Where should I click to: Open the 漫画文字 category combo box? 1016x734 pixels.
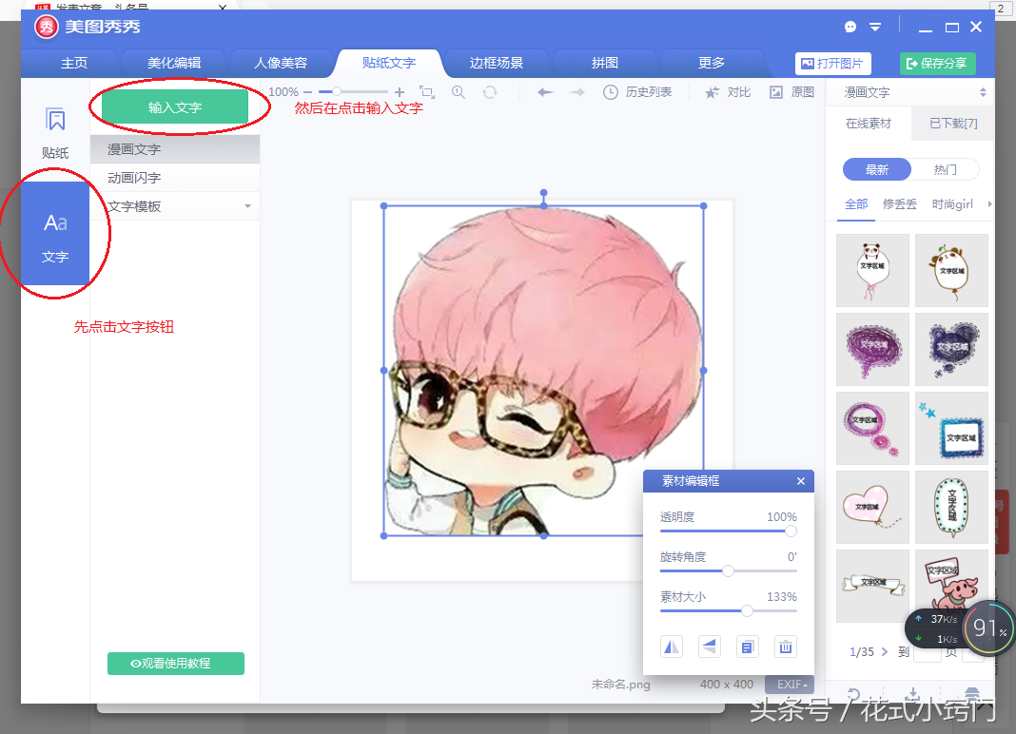913,92
